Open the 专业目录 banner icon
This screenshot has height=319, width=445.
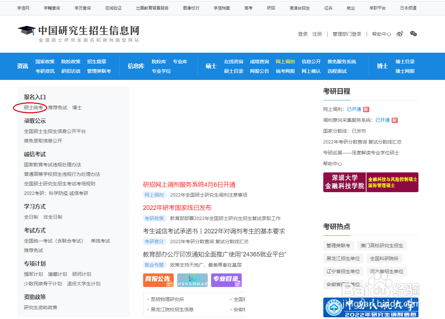coord(226,280)
